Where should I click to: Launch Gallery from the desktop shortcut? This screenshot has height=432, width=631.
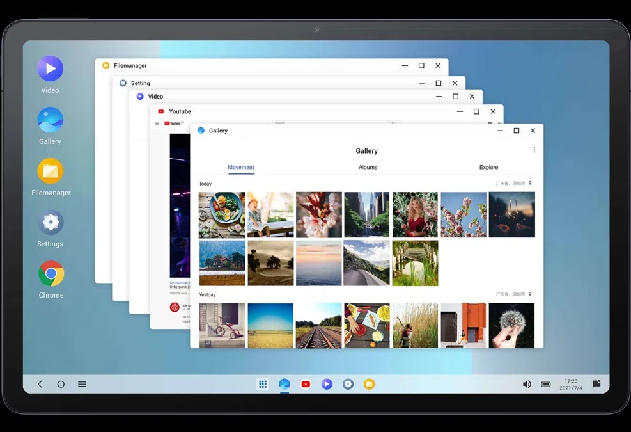[x=50, y=120]
